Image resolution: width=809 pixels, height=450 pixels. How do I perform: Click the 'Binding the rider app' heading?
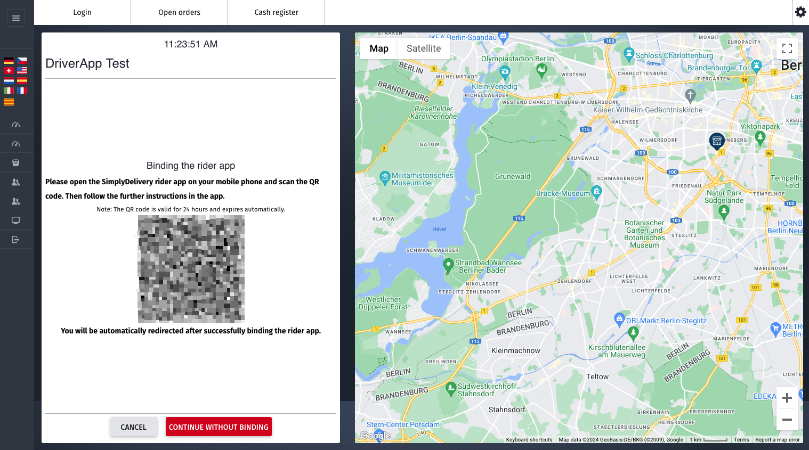tap(191, 166)
